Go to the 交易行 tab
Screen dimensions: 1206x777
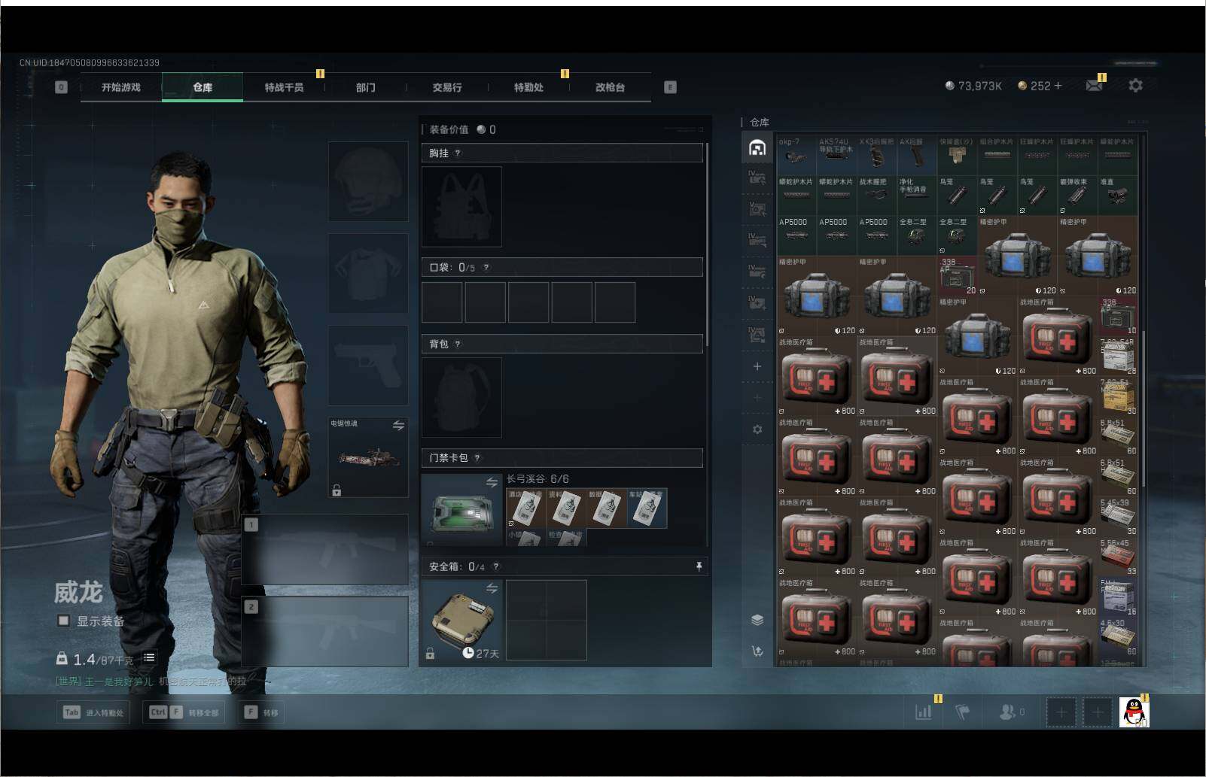447,87
